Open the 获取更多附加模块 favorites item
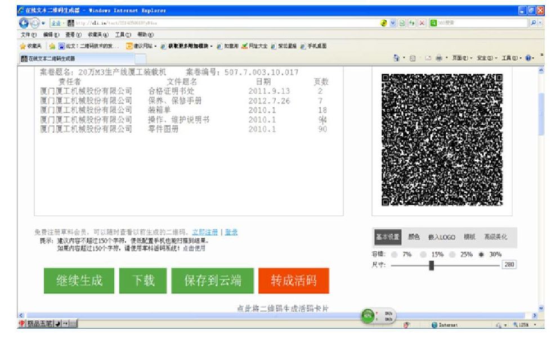Screen dimensions: 560x344 [x=186, y=46]
